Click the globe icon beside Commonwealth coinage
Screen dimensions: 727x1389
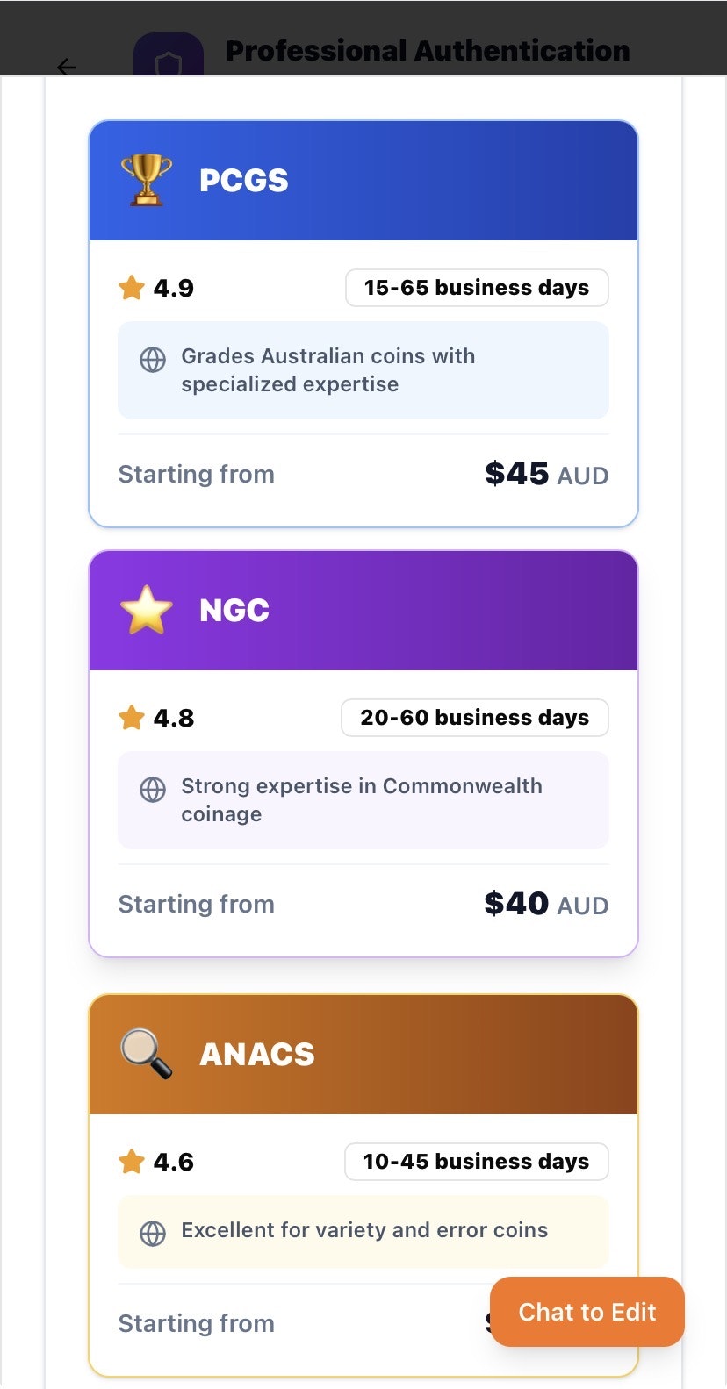coord(153,790)
